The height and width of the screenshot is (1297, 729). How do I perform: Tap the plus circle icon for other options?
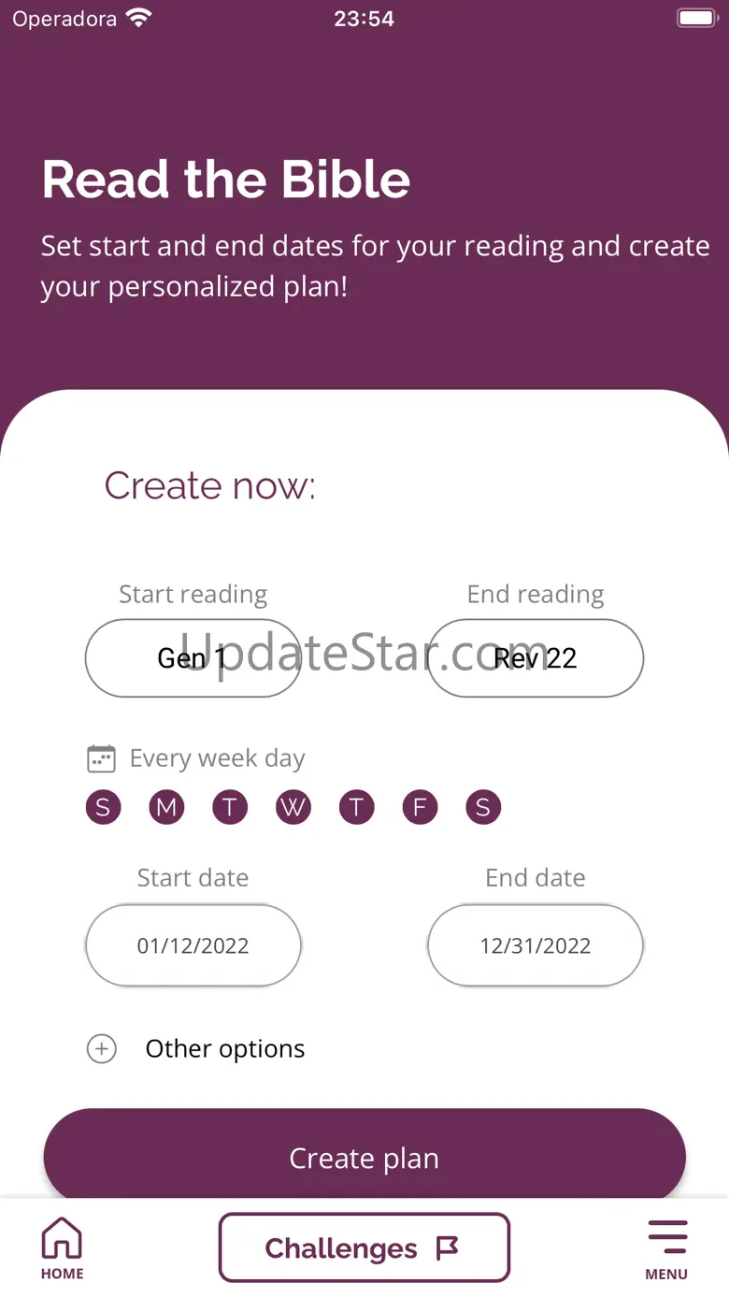point(102,1049)
